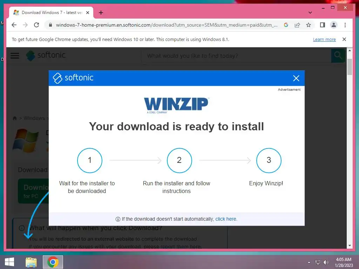Open the Chrome profile menu
Image resolution: width=359 pixels, height=269 pixels.
tap(334, 25)
